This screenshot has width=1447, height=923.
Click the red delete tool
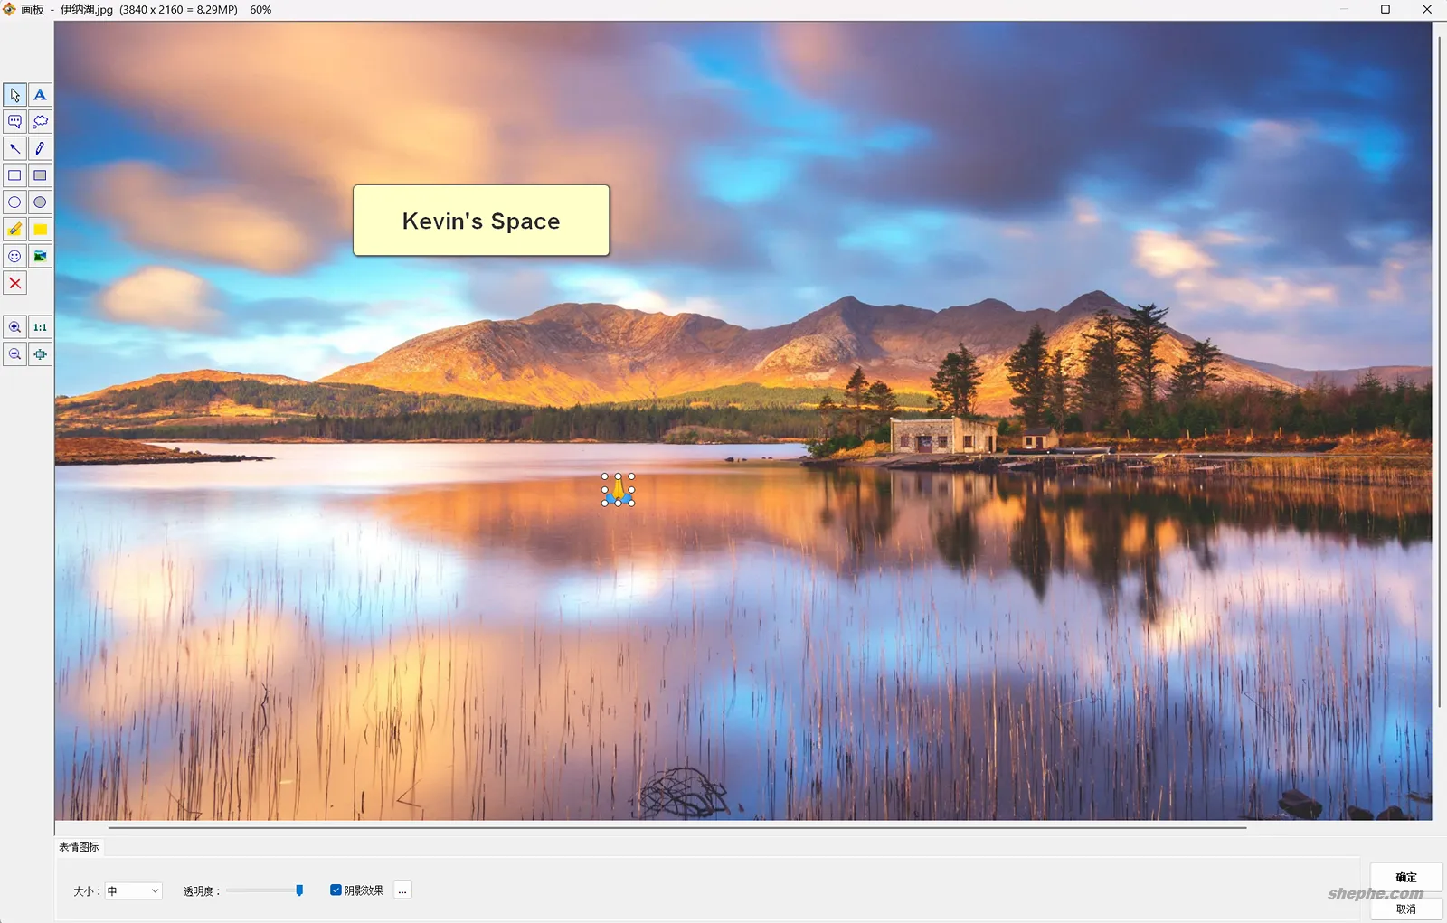coord(14,283)
